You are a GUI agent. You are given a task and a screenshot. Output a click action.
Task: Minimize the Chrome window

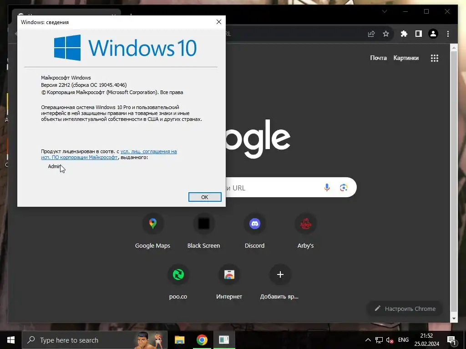pyautogui.click(x=405, y=11)
